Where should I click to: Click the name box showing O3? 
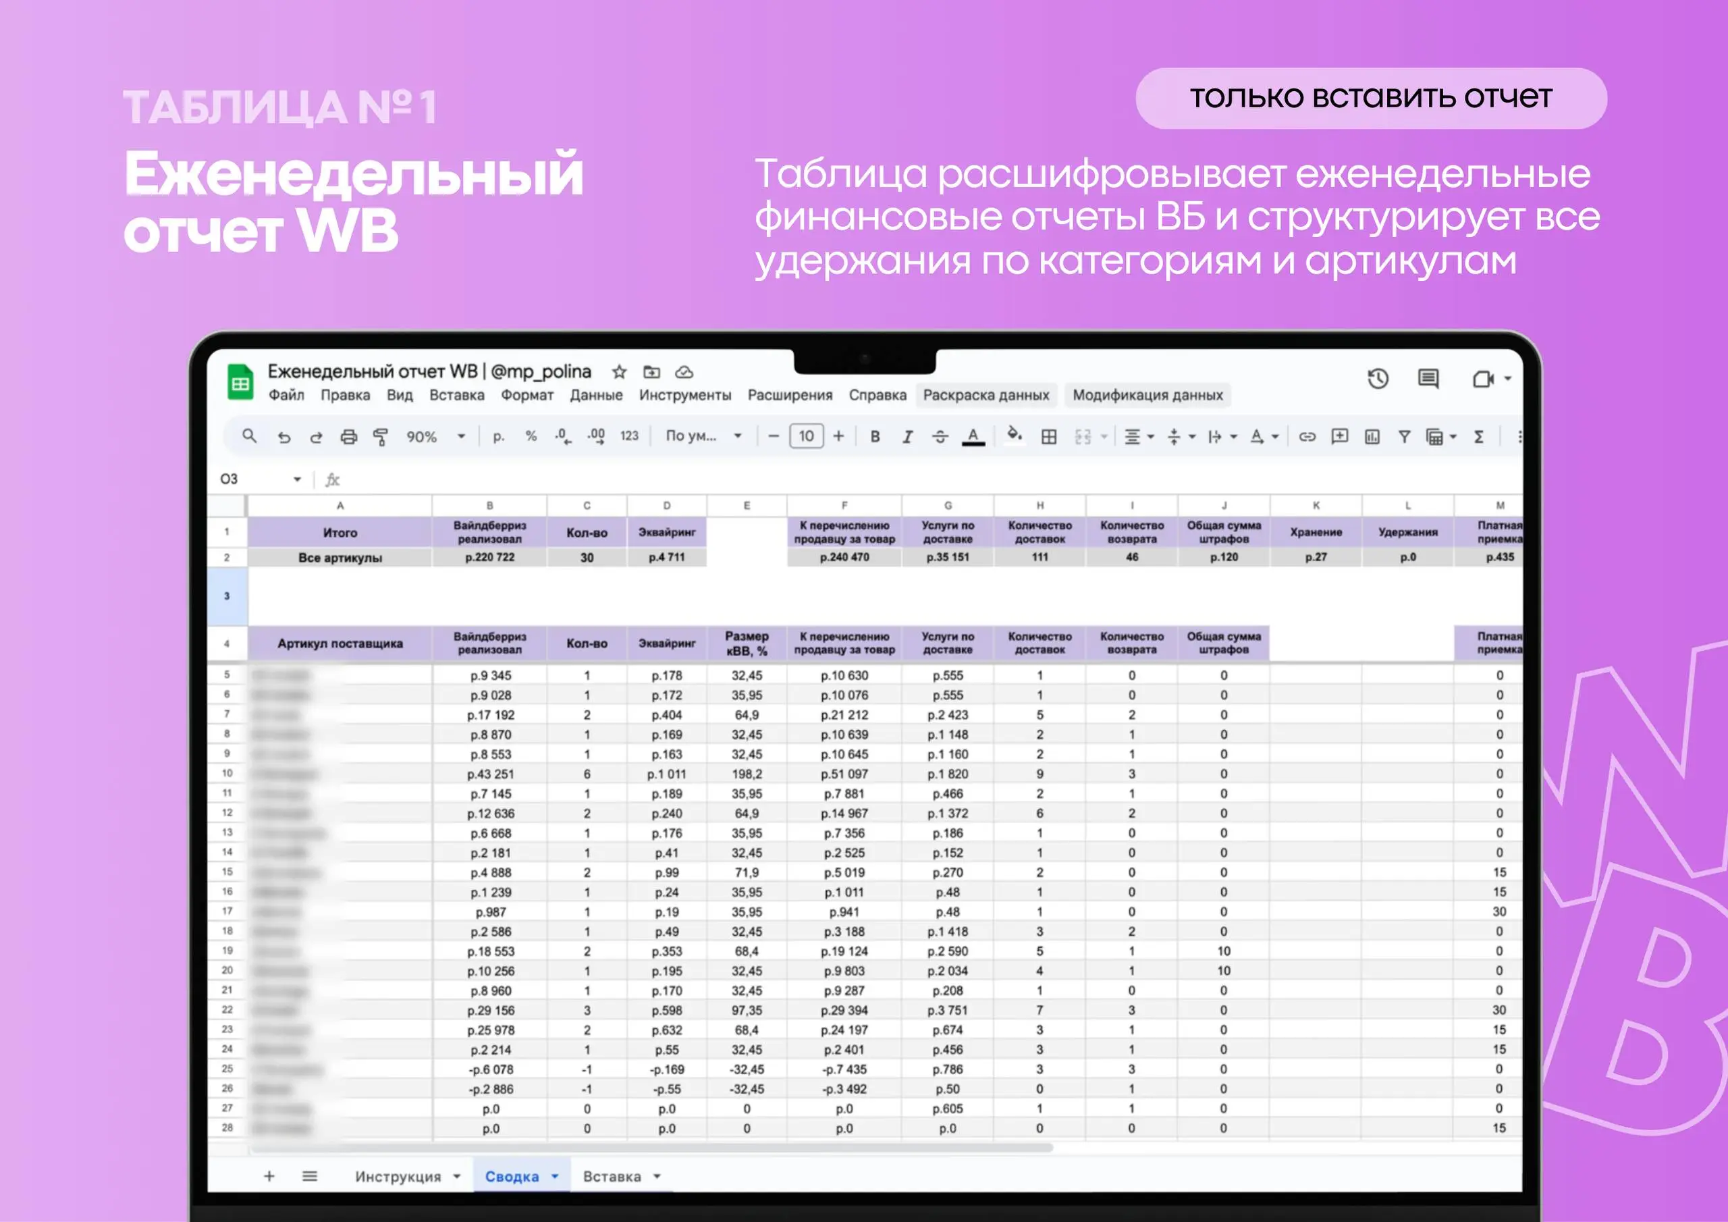[260, 479]
